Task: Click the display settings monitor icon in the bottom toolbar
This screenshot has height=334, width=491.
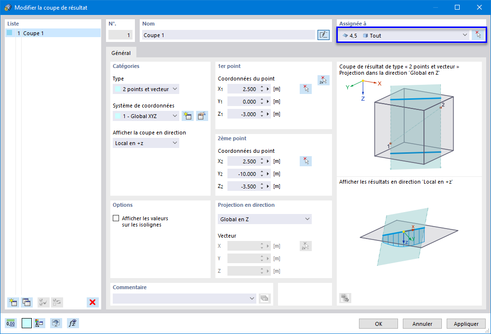Action: coord(56,323)
